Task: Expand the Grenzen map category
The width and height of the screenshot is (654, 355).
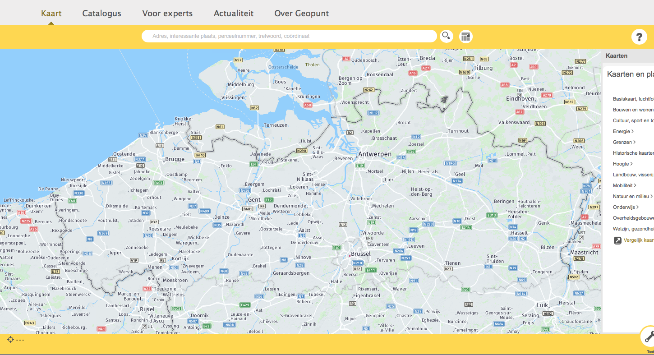Action: (x=624, y=142)
